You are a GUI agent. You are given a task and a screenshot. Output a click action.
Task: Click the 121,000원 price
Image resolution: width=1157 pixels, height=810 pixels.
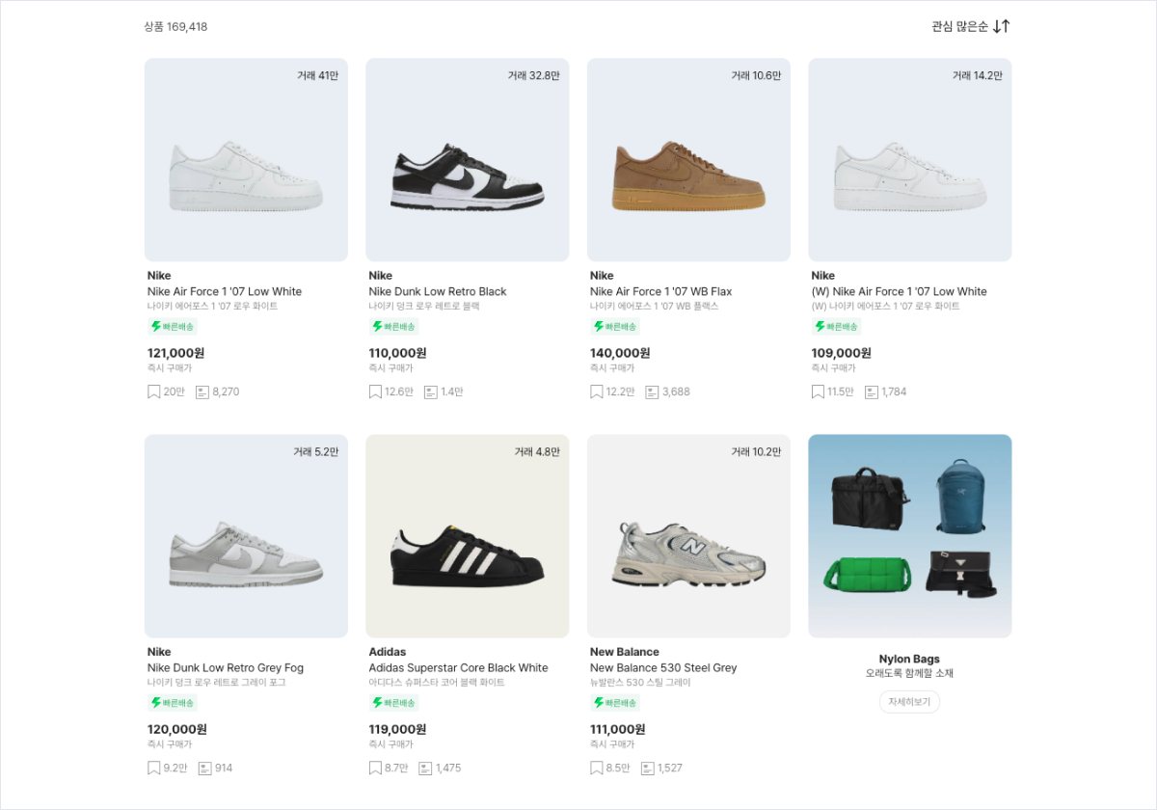pos(175,353)
